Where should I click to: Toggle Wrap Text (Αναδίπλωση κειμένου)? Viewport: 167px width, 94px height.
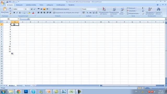click(61, 9)
